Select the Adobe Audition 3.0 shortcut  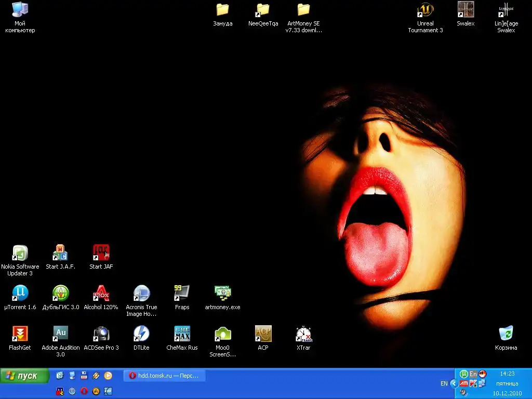(60, 334)
